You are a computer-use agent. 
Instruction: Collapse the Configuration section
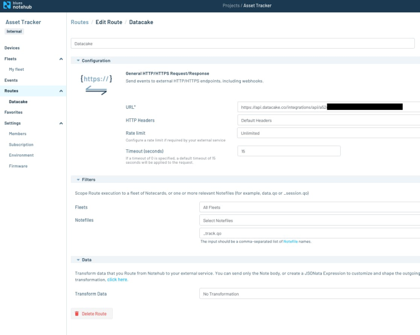(x=78, y=61)
